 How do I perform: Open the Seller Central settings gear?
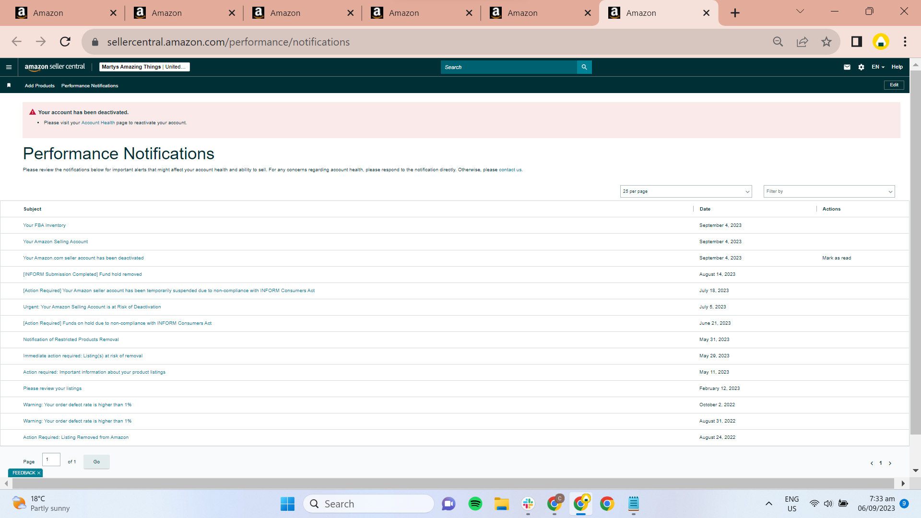point(861,67)
